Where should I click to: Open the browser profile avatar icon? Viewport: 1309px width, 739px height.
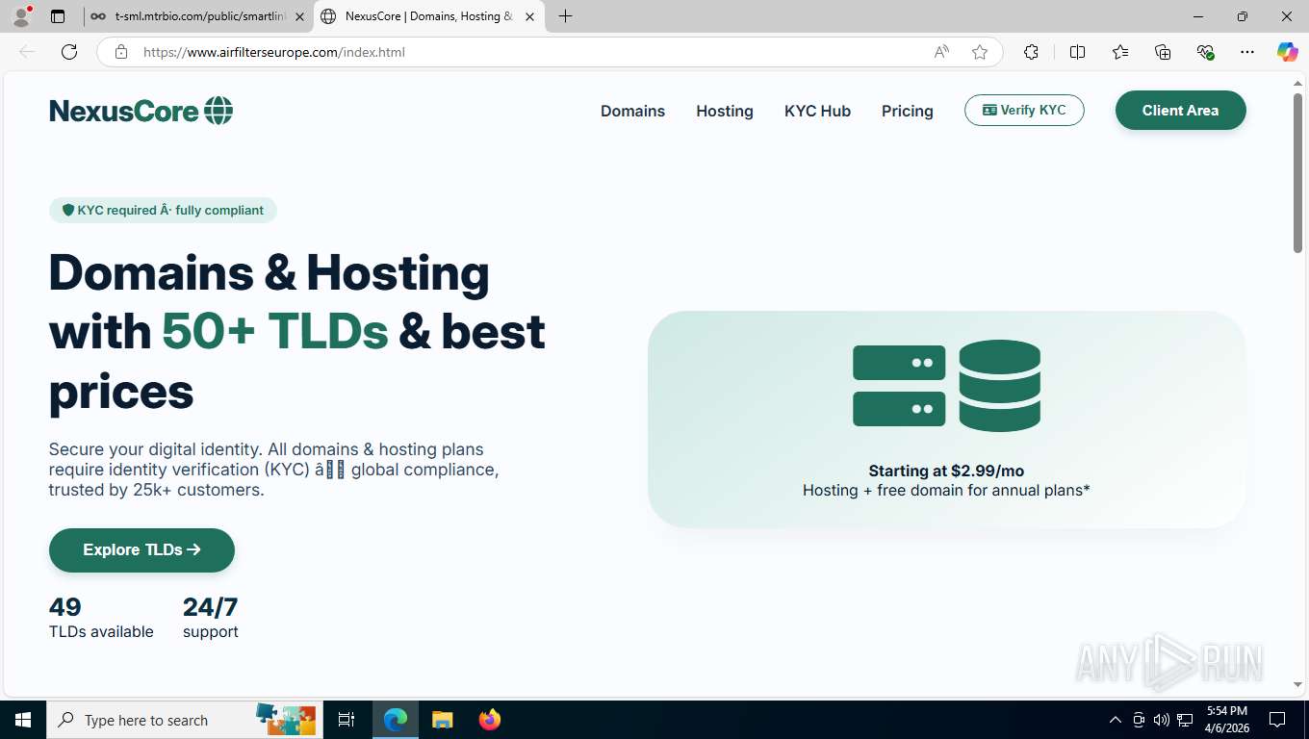coord(21,16)
